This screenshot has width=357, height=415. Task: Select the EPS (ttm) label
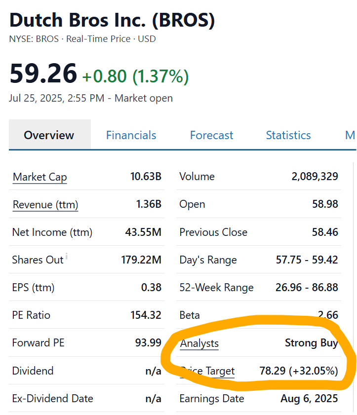[33, 288]
